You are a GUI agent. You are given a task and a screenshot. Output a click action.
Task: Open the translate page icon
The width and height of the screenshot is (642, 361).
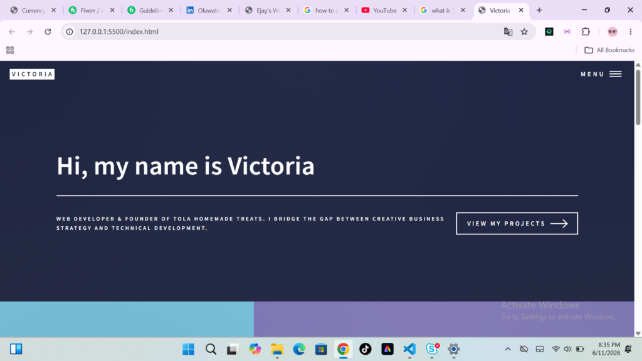coord(508,31)
